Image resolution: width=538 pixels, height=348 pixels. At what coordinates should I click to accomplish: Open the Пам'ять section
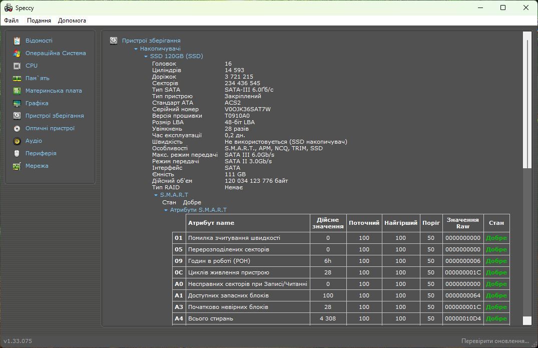point(38,78)
